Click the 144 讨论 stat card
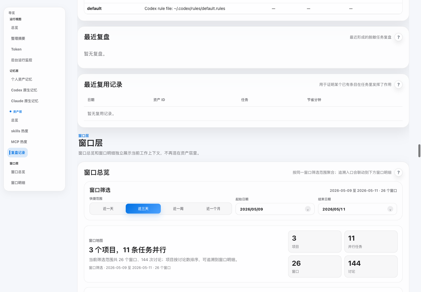The image size is (421, 292). point(371,266)
